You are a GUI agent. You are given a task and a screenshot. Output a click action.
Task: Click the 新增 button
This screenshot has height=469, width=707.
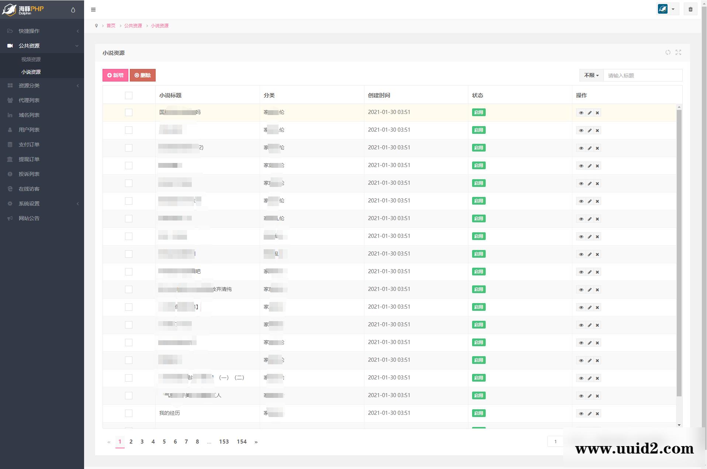[x=115, y=75]
